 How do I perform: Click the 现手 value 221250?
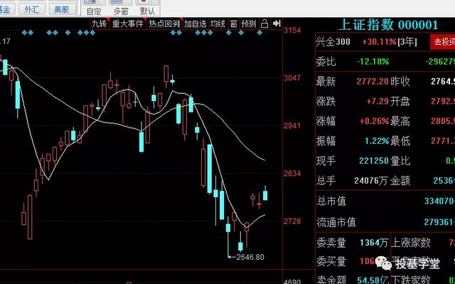click(x=374, y=161)
